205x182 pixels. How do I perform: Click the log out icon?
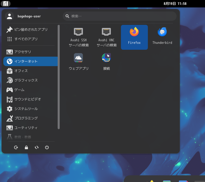tap(16, 147)
